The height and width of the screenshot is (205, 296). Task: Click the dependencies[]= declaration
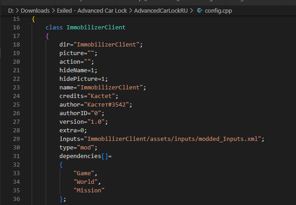[x=85, y=156]
